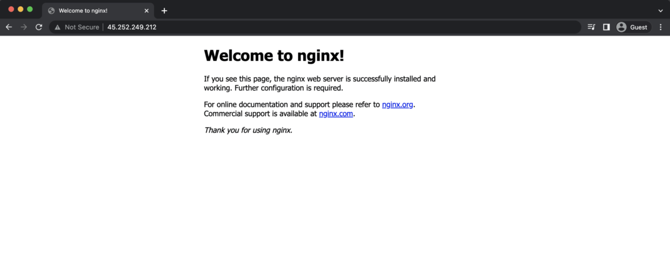Maximize the window using green button
The height and width of the screenshot is (267, 670).
[30, 9]
